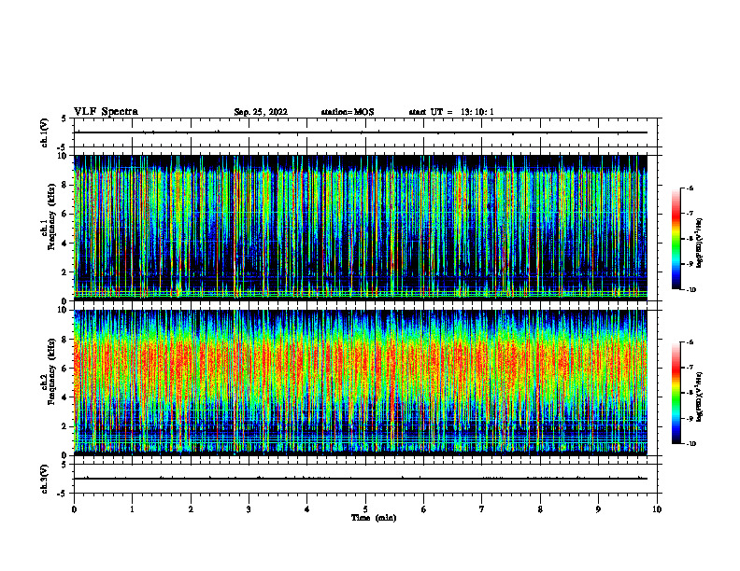Click the x-axis tick label "3"
Image resolution: width=740 pixels, height=571 pixels.
[x=249, y=509]
